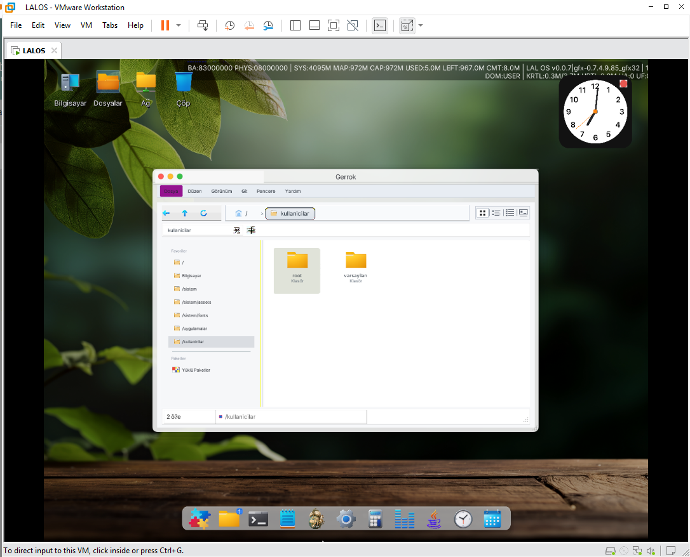Go back with the left arrow button

(166, 213)
